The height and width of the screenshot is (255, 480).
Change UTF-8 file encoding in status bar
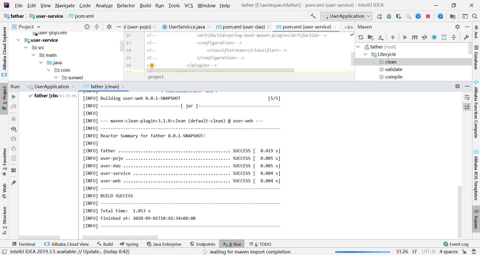coord(428,251)
